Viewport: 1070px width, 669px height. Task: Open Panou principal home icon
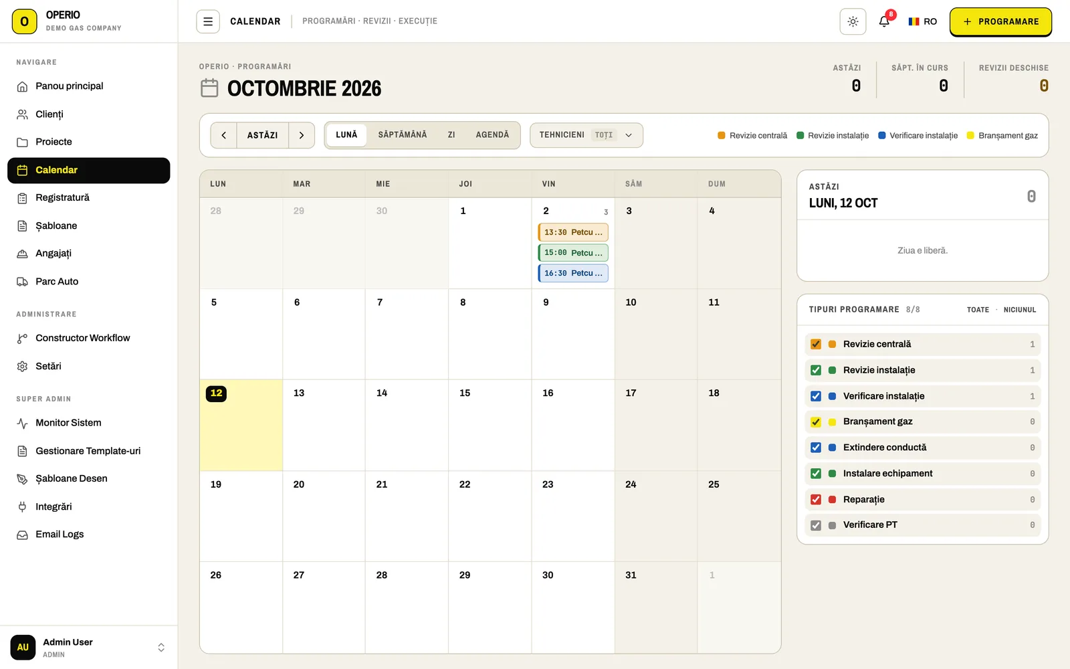[22, 86]
